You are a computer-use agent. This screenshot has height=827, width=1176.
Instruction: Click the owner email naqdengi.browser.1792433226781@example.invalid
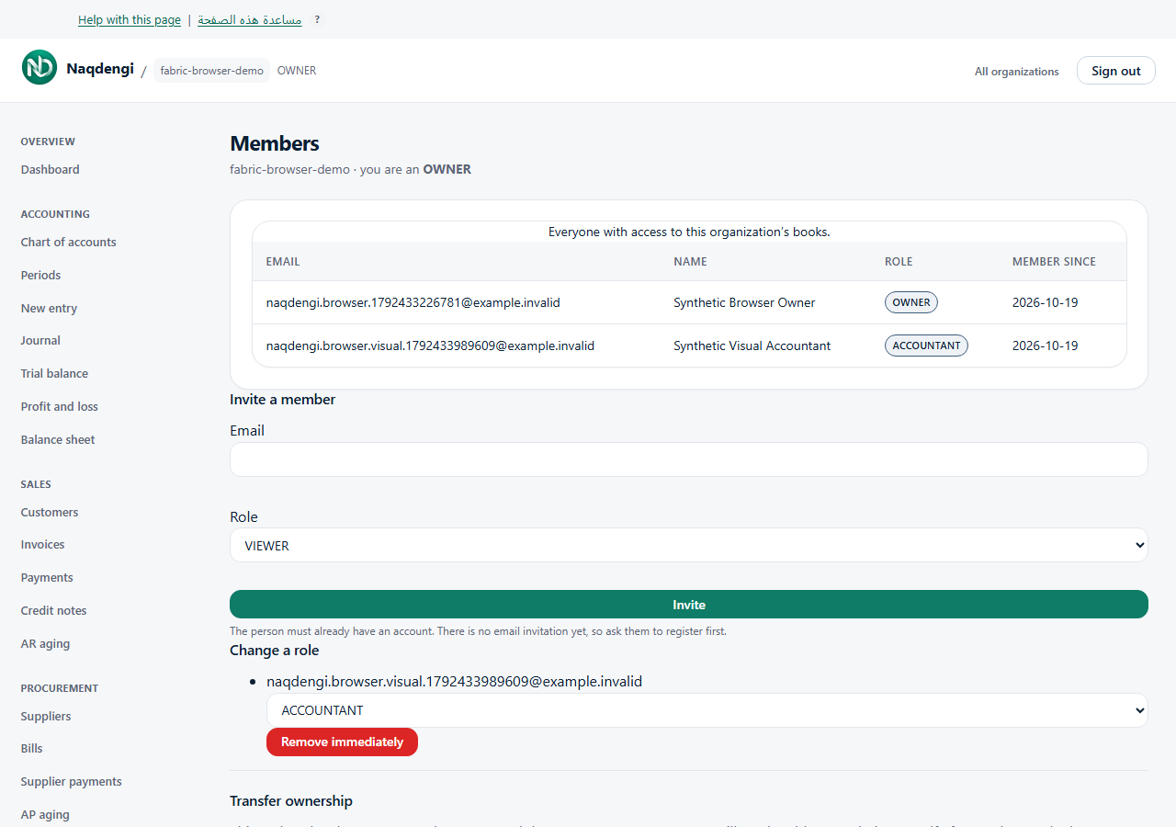point(413,302)
